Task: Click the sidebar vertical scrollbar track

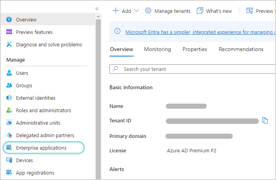Action: point(98,99)
